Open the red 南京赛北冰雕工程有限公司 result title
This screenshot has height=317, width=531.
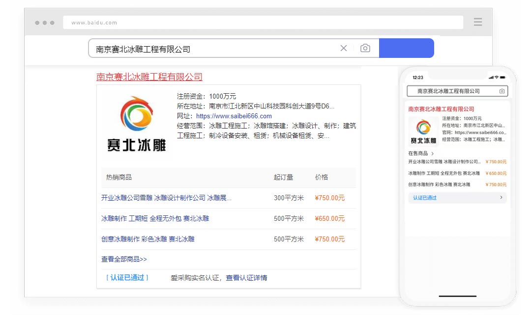pos(149,77)
